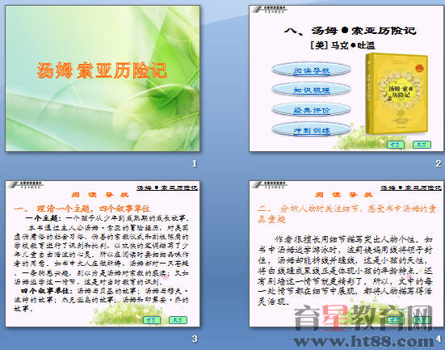
Task: Open the 阅读导航 link on slide 2
Action: (x=311, y=70)
